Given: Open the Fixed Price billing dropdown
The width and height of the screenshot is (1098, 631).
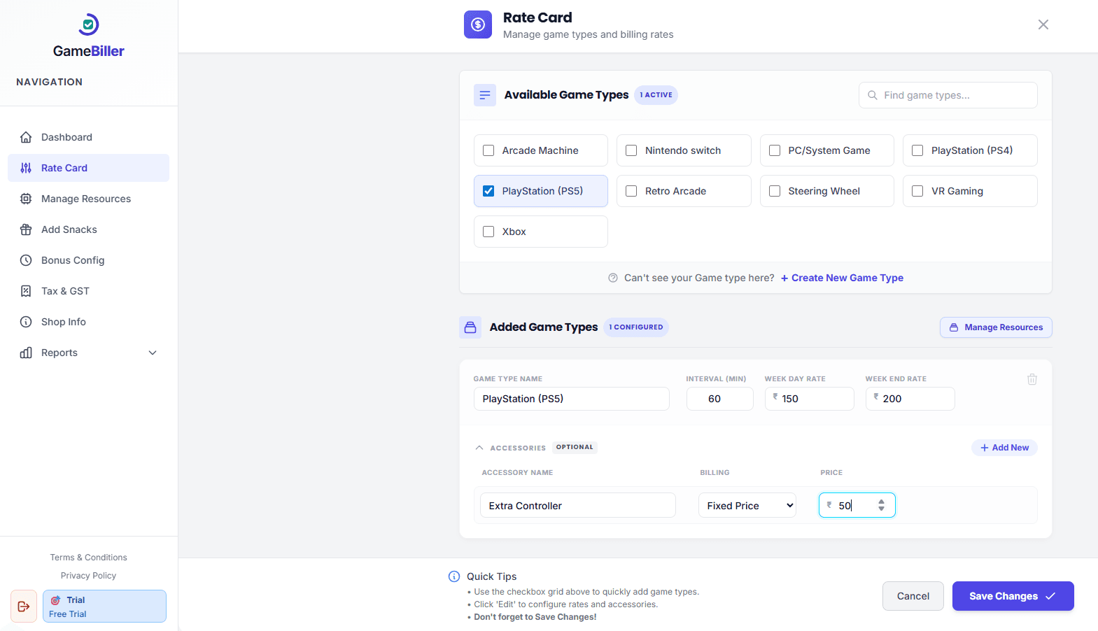Looking at the screenshot, I should [747, 505].
